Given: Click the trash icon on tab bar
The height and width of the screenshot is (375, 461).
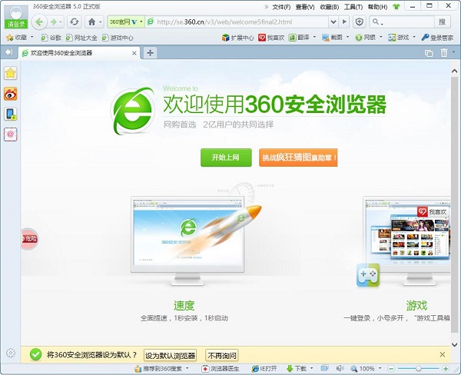Looking at the screenshot, I should pyautogui.click(x=444, y=52).
